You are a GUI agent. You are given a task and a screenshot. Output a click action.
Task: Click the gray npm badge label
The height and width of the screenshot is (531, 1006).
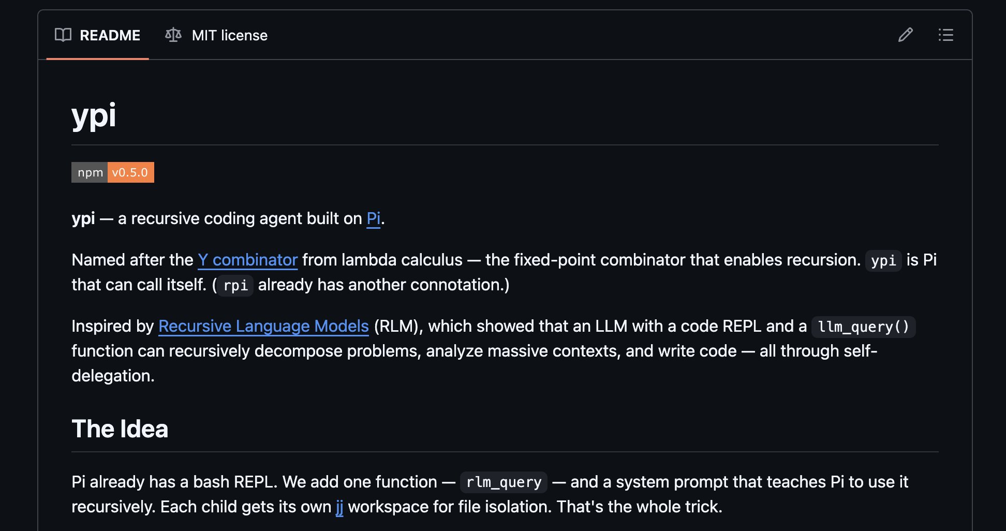90,172
